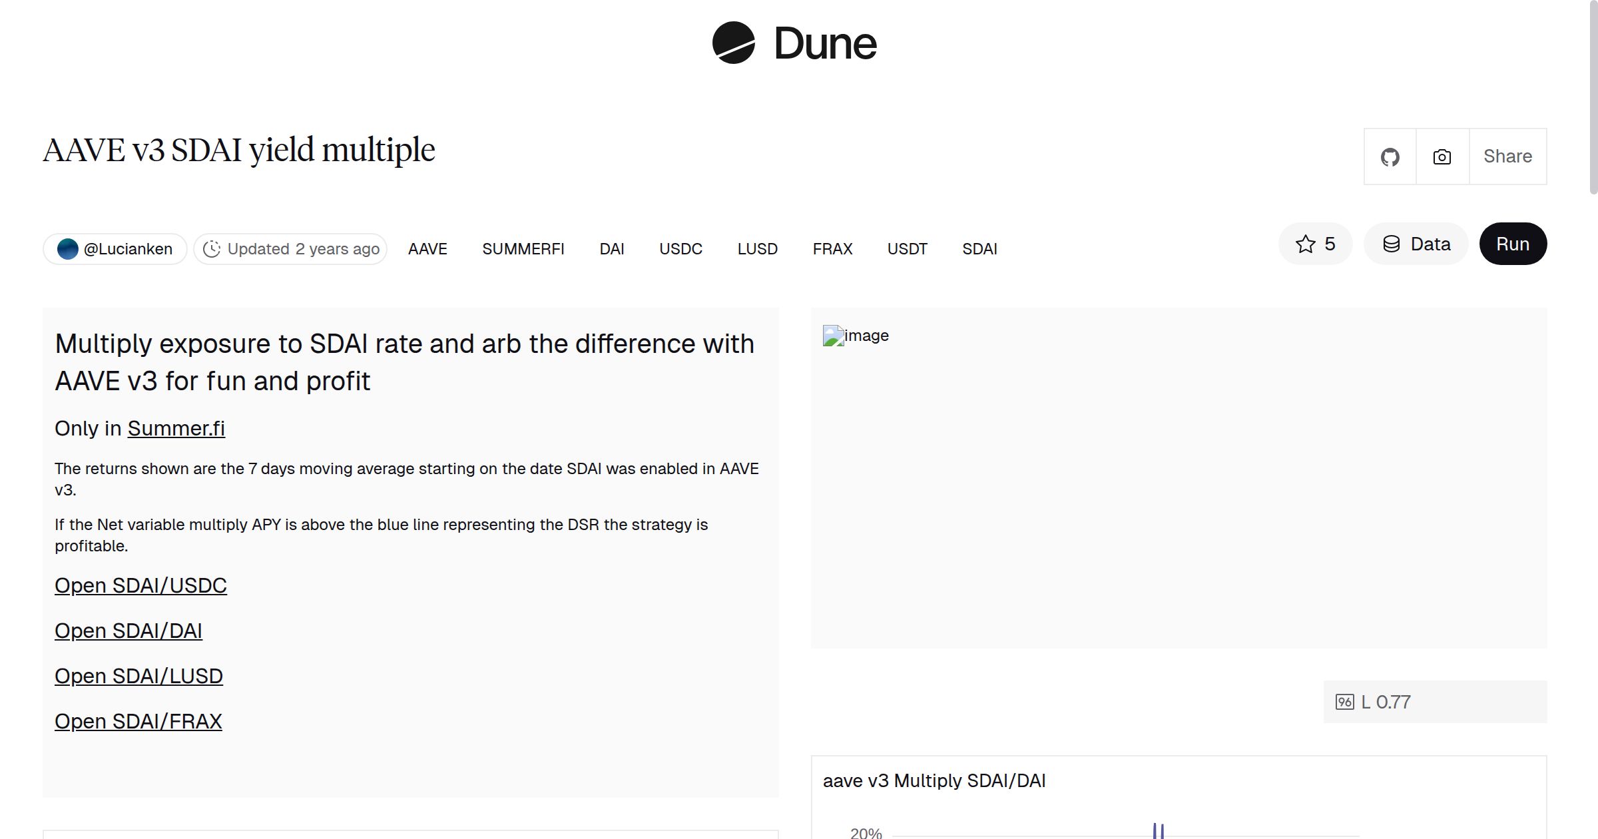Click the Share button

[1507, 157]
